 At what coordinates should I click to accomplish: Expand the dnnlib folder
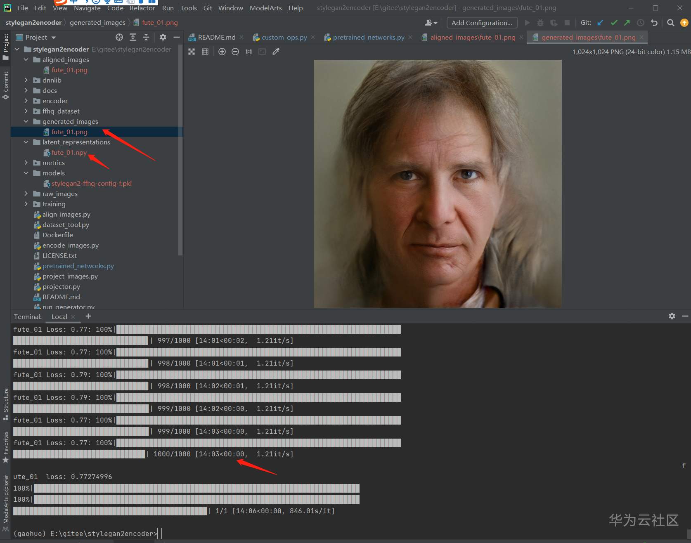[26, 80]
